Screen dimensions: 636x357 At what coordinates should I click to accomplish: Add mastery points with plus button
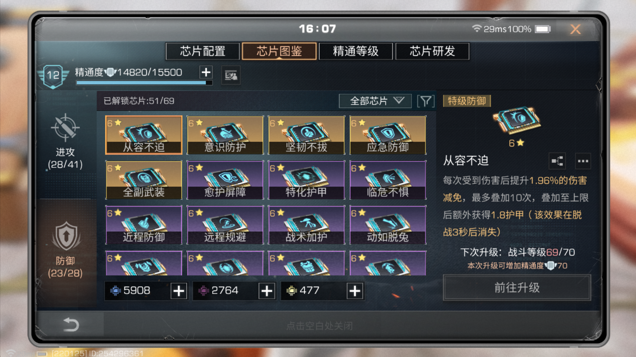206,72
